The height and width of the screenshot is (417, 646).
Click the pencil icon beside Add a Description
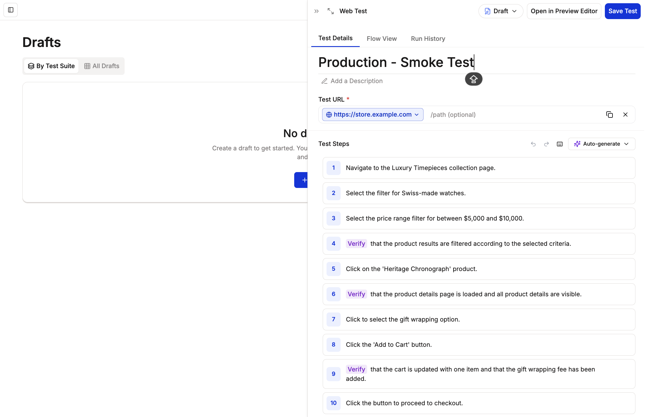click(324, 81)
